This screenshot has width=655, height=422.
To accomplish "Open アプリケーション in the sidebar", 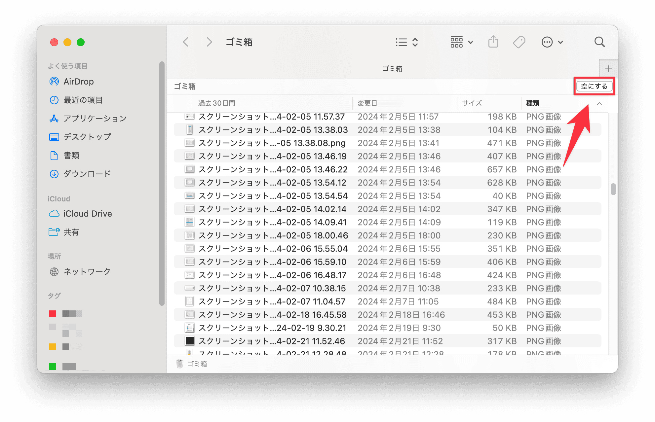I will click(x=88, y=119).
